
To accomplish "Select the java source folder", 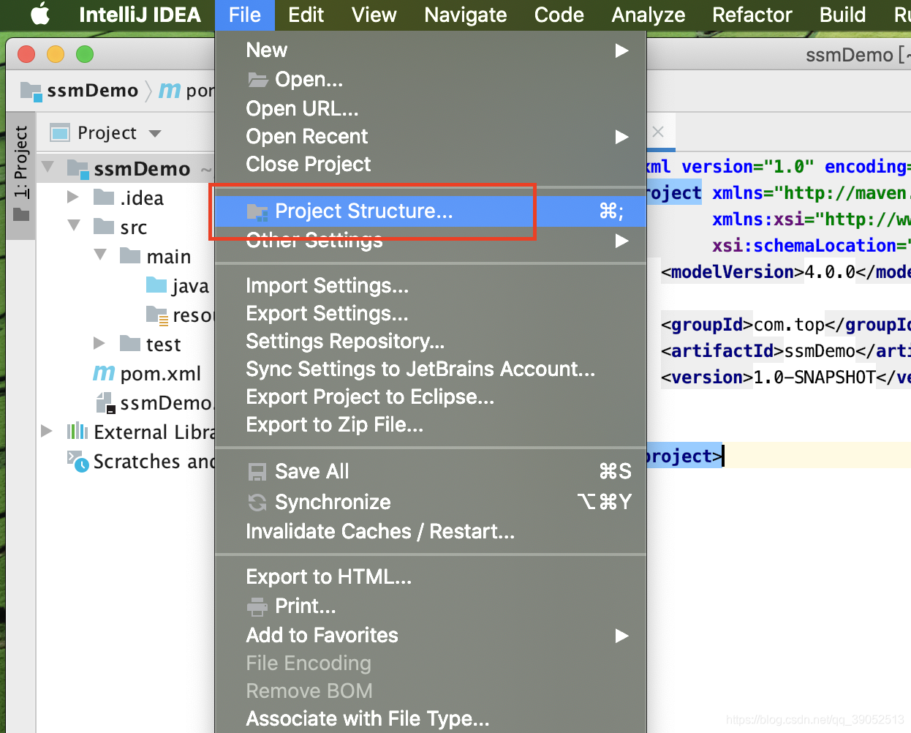I will coord(178,285).
